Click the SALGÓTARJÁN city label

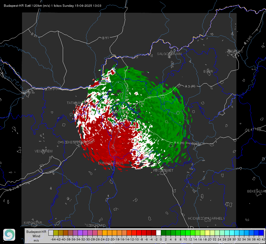(x=169, y=54)
